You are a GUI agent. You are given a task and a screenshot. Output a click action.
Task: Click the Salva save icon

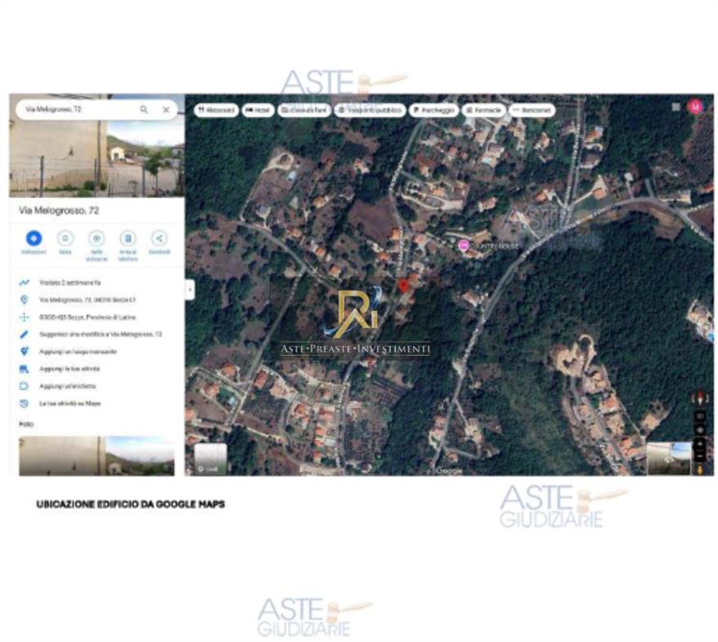coord(64,239)
